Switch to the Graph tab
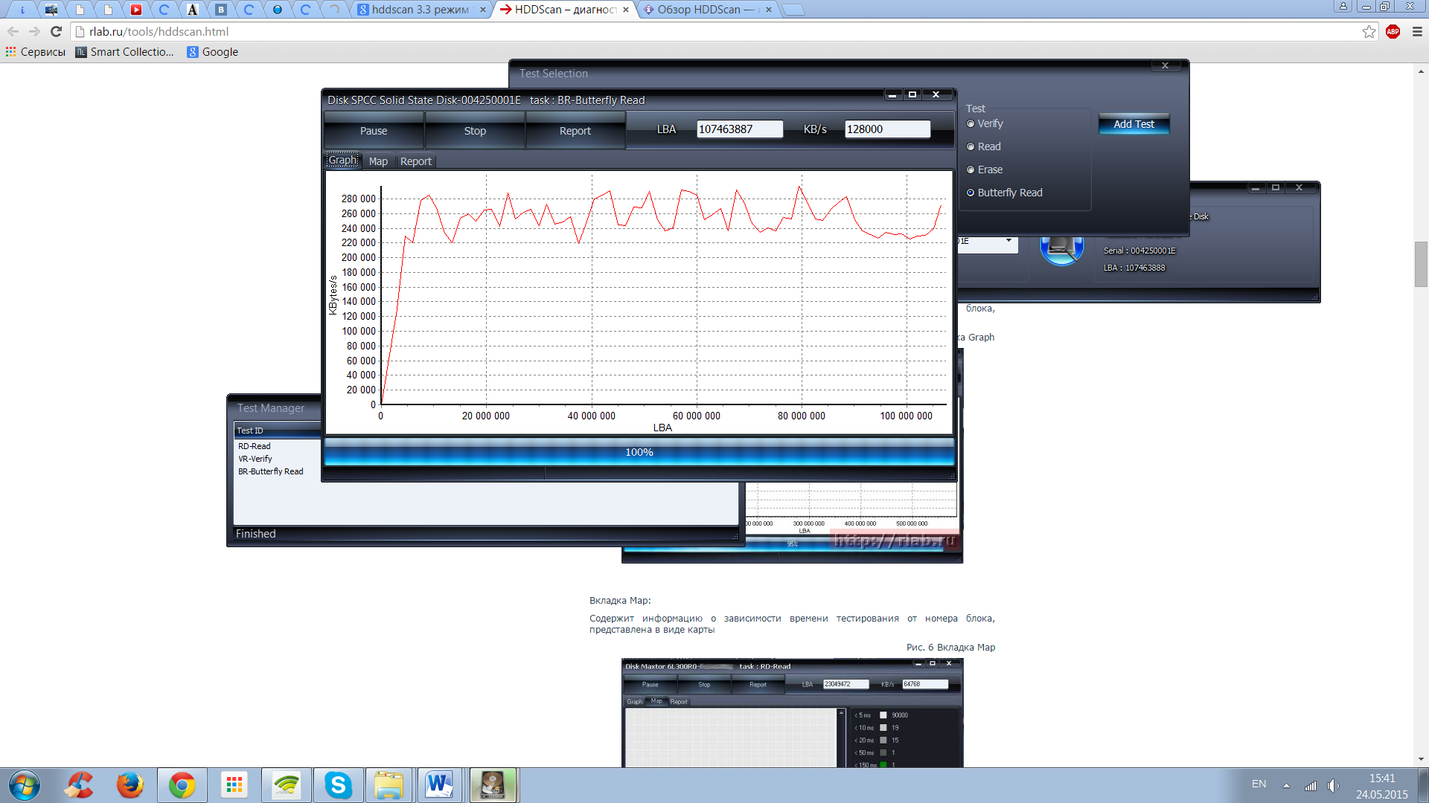The width and height of the screenshot is (1429, 803). (x=343, y=161)
